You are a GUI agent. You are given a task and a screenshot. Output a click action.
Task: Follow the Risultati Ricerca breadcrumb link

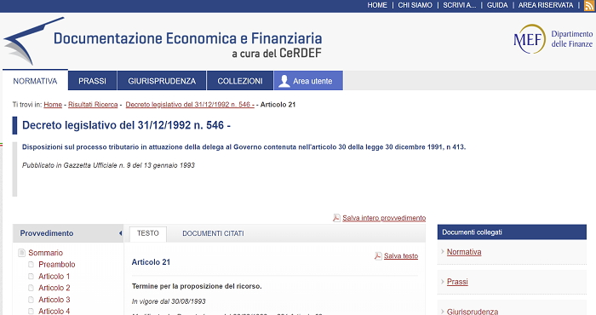(x=93, y=105)
